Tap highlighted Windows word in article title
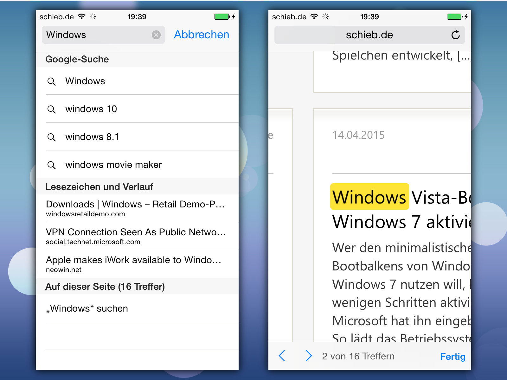Viewport: 507px width, 380px height. pyautogui.click(x=369, y=197)
